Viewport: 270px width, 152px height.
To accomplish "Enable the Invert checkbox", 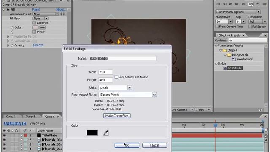I will click(34, 32).
